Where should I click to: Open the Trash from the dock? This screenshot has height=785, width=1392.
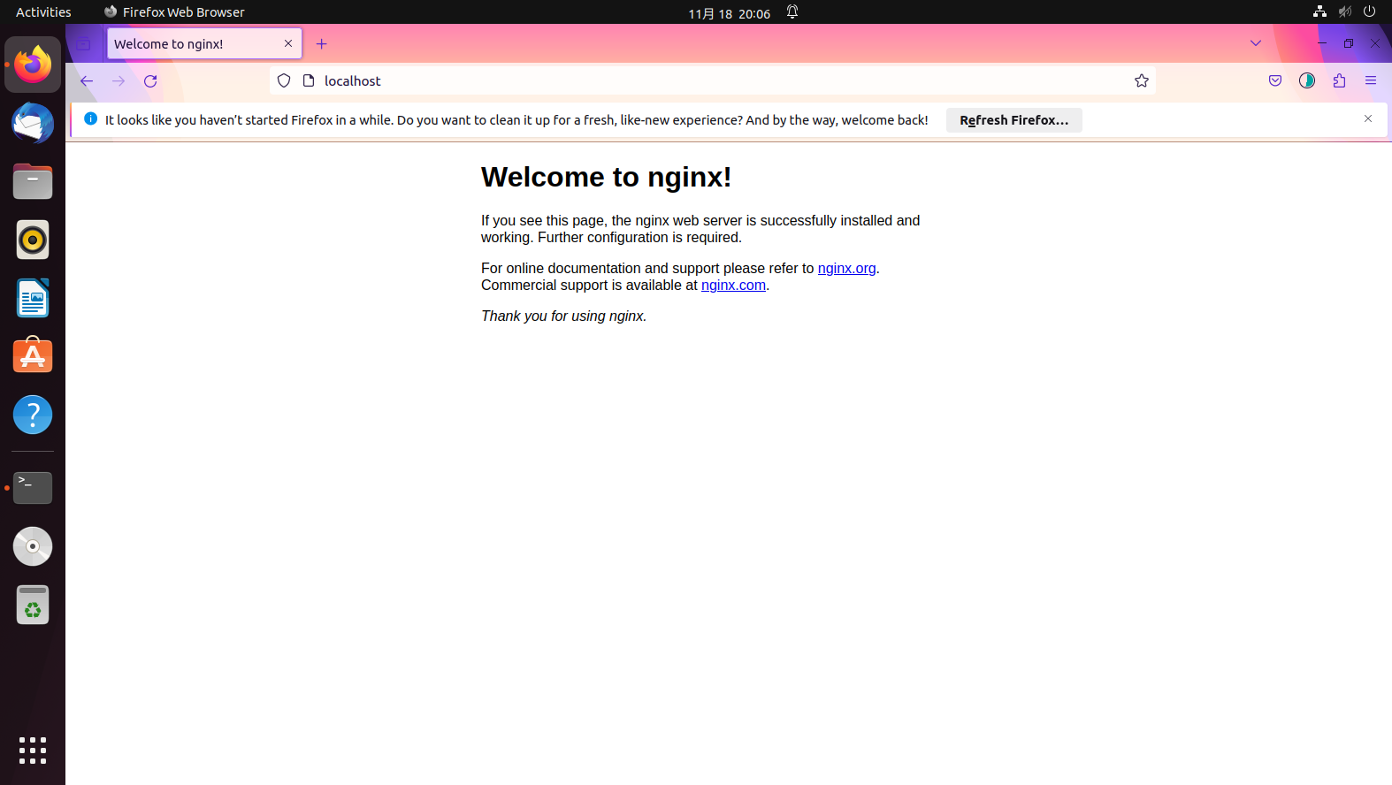[x=33, y=605]
